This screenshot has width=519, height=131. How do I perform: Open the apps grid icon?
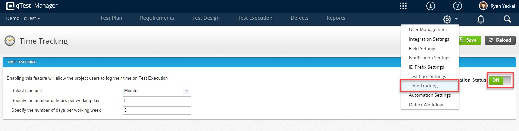403,6
